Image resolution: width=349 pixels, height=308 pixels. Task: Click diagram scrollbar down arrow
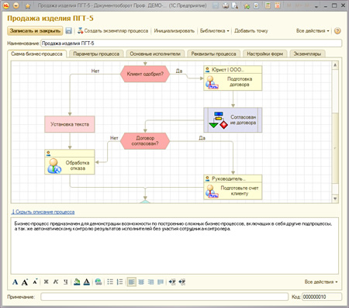coord(335,199)
